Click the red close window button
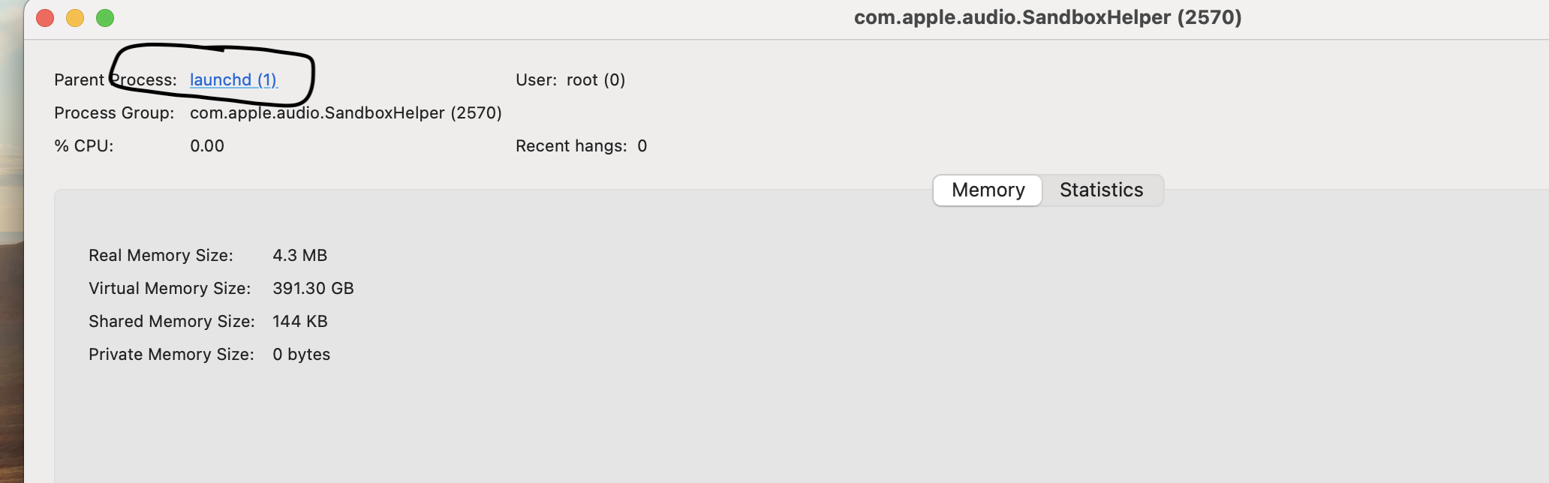This screenshot has width=1549, height=483. 44,17
